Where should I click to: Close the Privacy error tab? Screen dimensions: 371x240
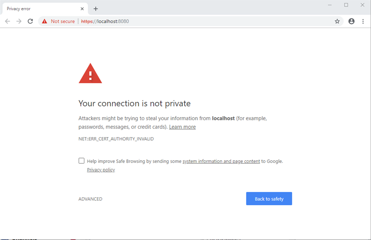pyautogui.click(x=82, y=9)
